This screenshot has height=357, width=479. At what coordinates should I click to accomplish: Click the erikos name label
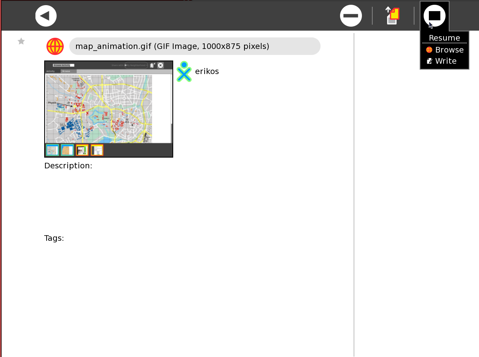207,72
